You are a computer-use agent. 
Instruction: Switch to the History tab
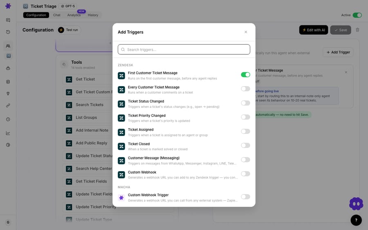(x=93, y=15)
